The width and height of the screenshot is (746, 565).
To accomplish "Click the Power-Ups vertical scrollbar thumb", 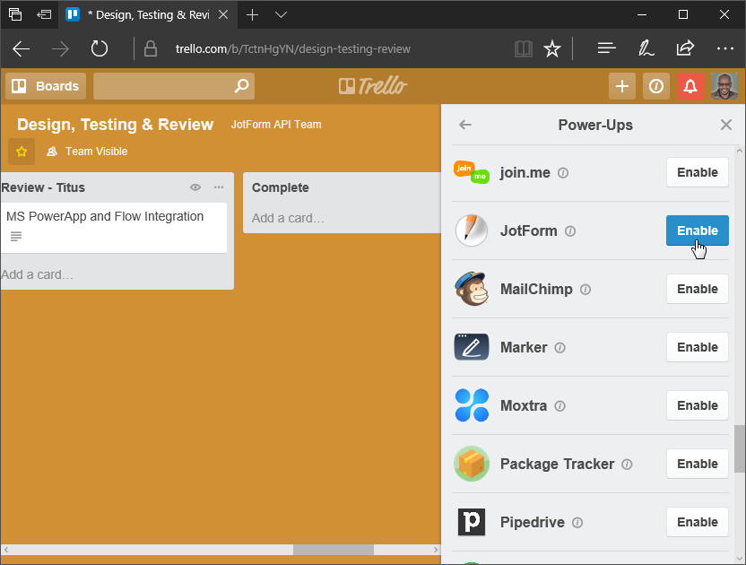I will pyautogui.click(x=740, y=448).
